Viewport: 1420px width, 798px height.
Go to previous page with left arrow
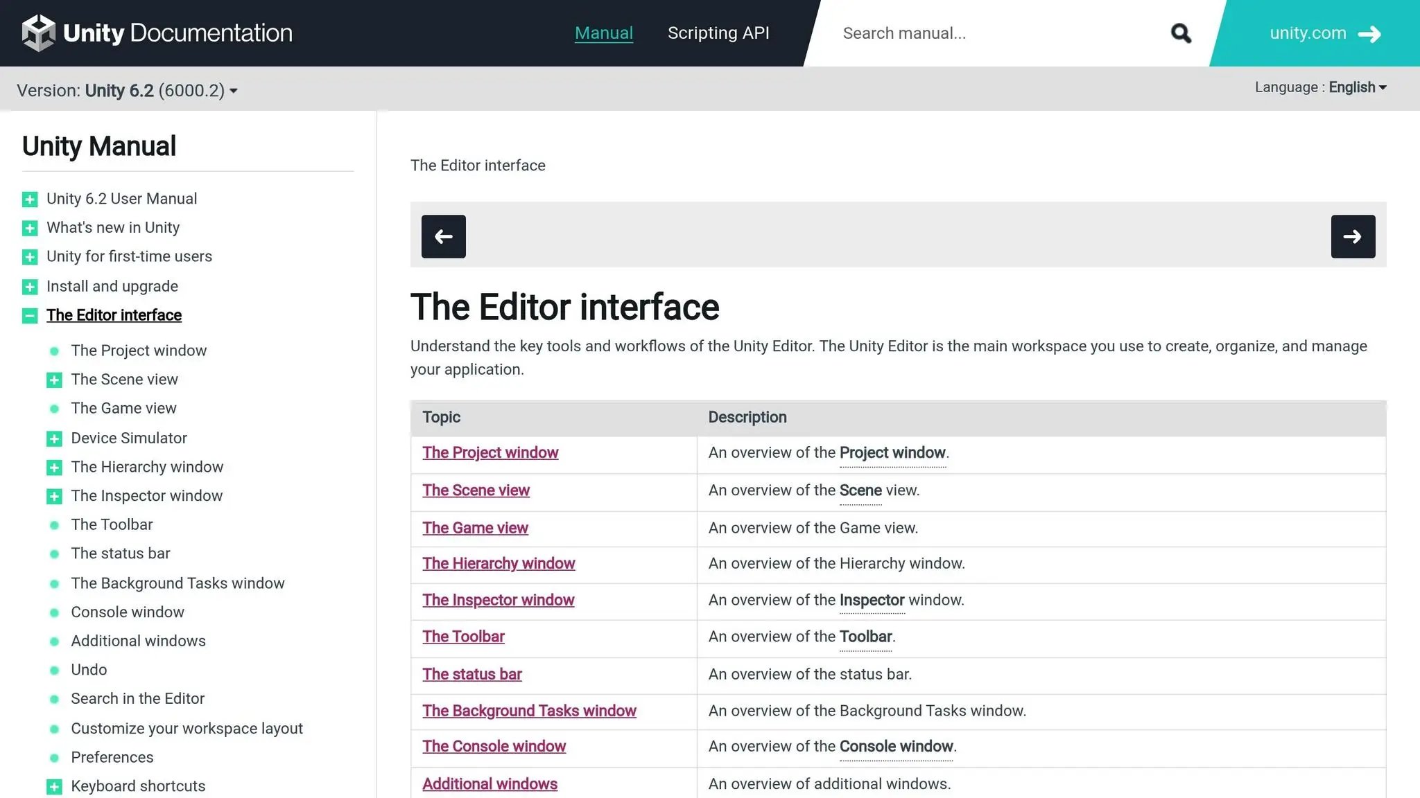click(443, 236)
